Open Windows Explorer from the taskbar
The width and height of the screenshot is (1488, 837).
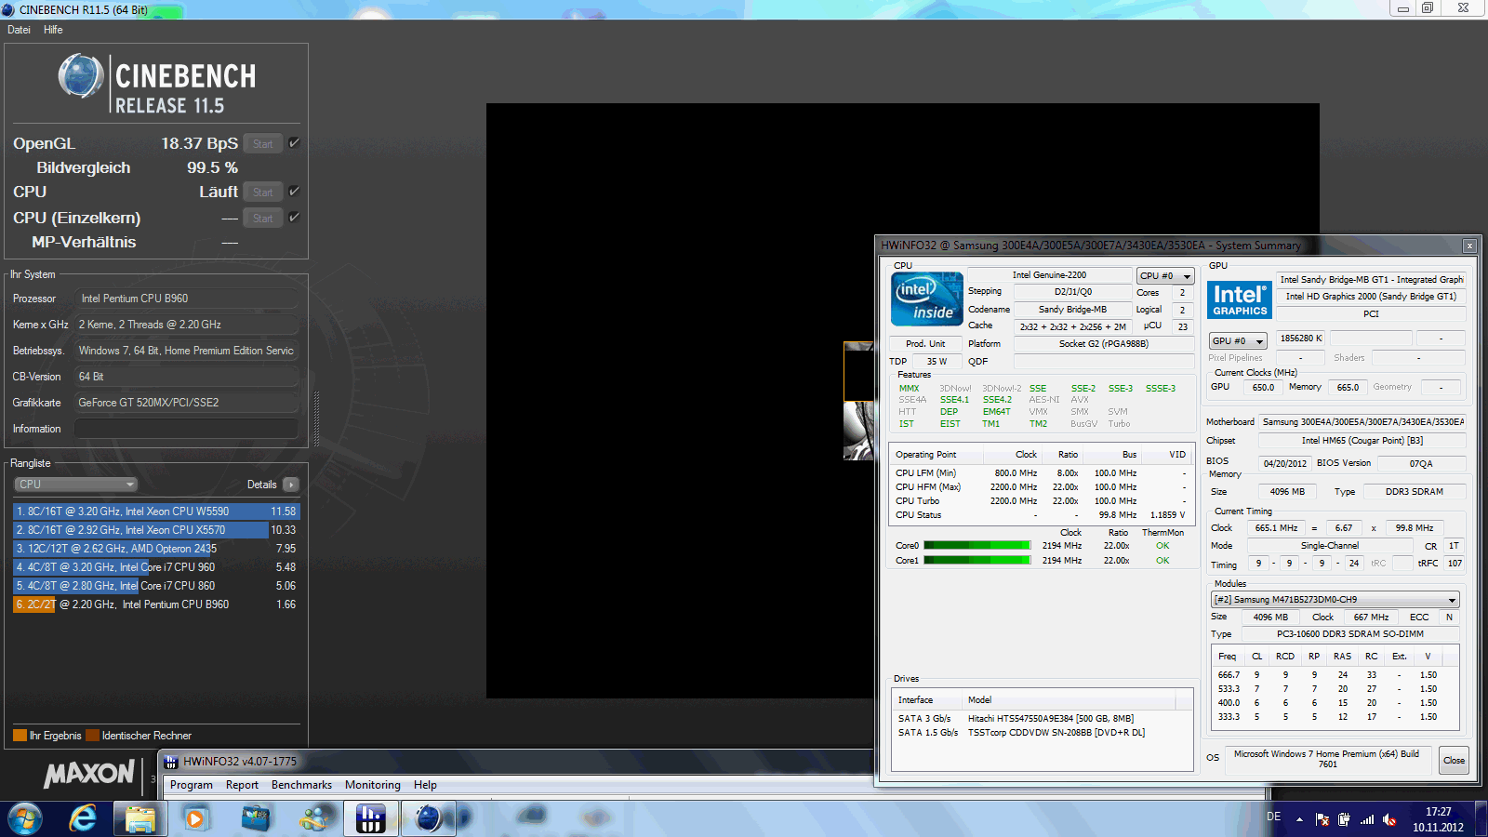coord(140,818)
